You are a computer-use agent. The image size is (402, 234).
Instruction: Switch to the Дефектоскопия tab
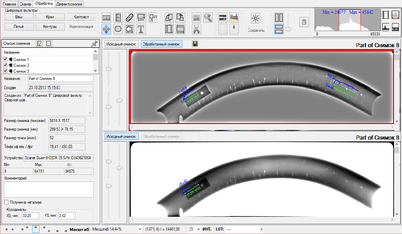pyautogui.click(x=69, y=4)
